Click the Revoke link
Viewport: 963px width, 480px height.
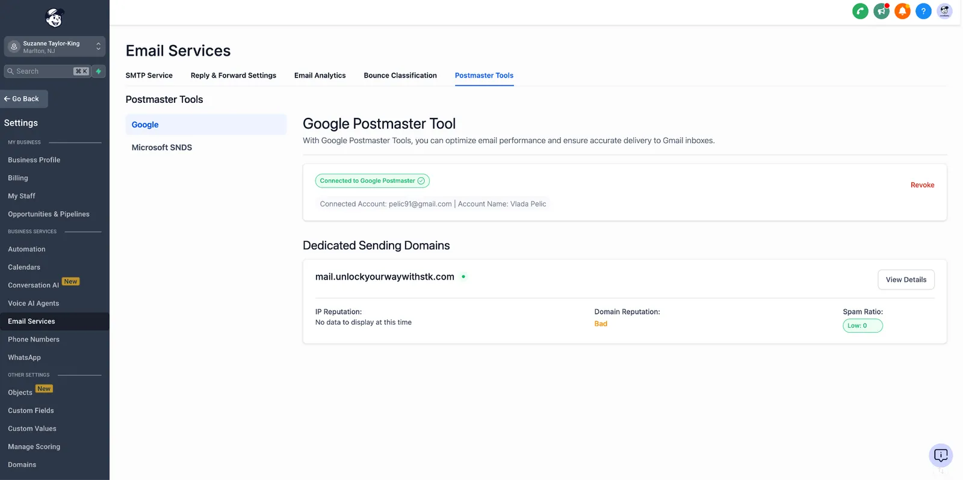pyautogui.click(x=922, y=185)
